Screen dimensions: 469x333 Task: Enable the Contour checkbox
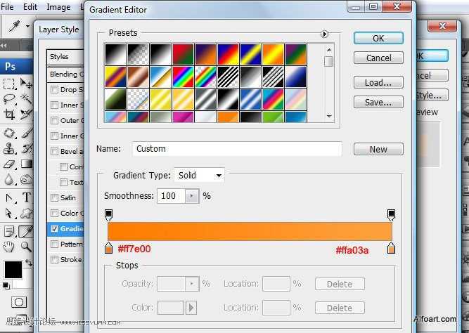tap(63, 166)
